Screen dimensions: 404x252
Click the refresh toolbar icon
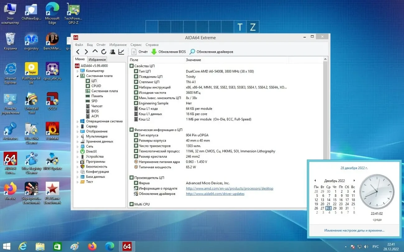104,52
